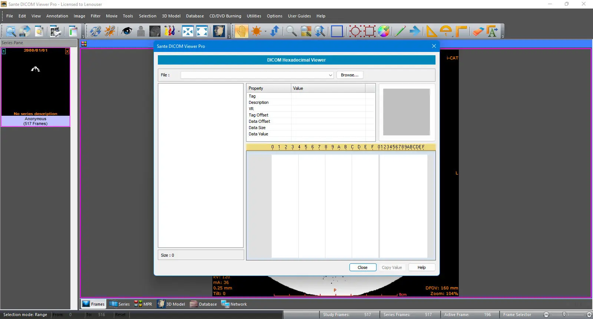Image resolution: width=593 pixels, height=319 pixels.
Task: Click the Browse... button
Action: 349,75
